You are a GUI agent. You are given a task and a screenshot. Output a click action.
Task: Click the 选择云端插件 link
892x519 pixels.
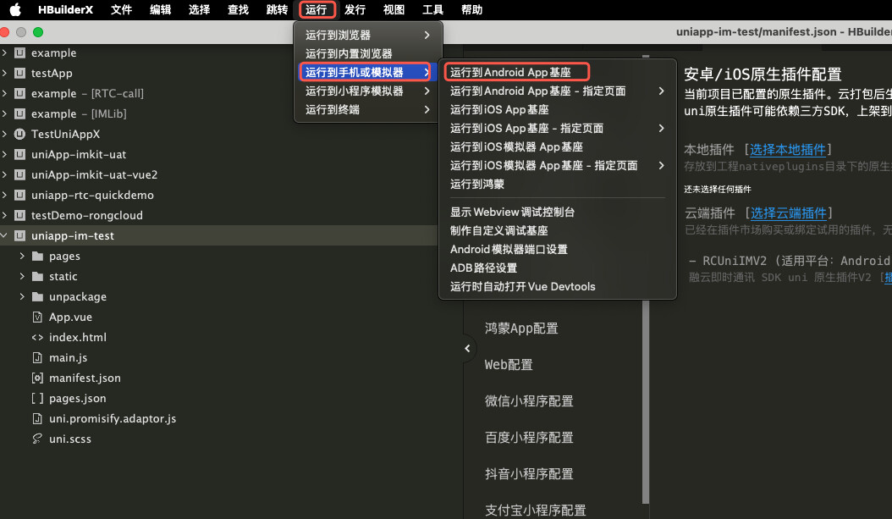pyautogui.click(x=788, y=213)
